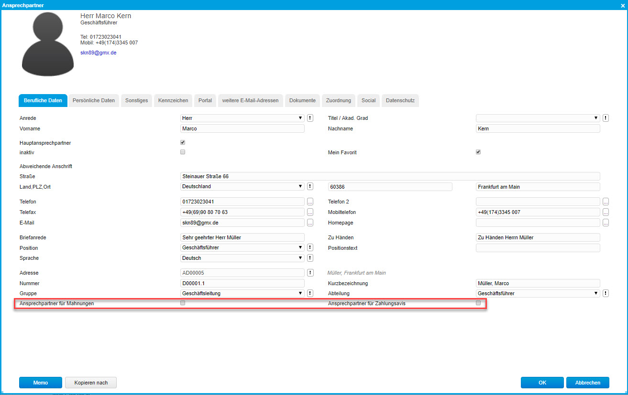Enable Ansprechpartner für Zahlungsavis checkbox
Screen dimensions: 628x395
click(x=478, y=303)
